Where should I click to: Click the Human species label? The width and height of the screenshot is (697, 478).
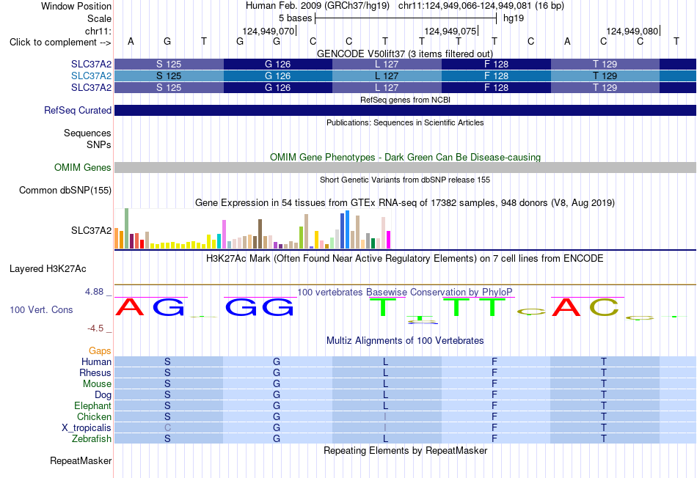(96, 361)
